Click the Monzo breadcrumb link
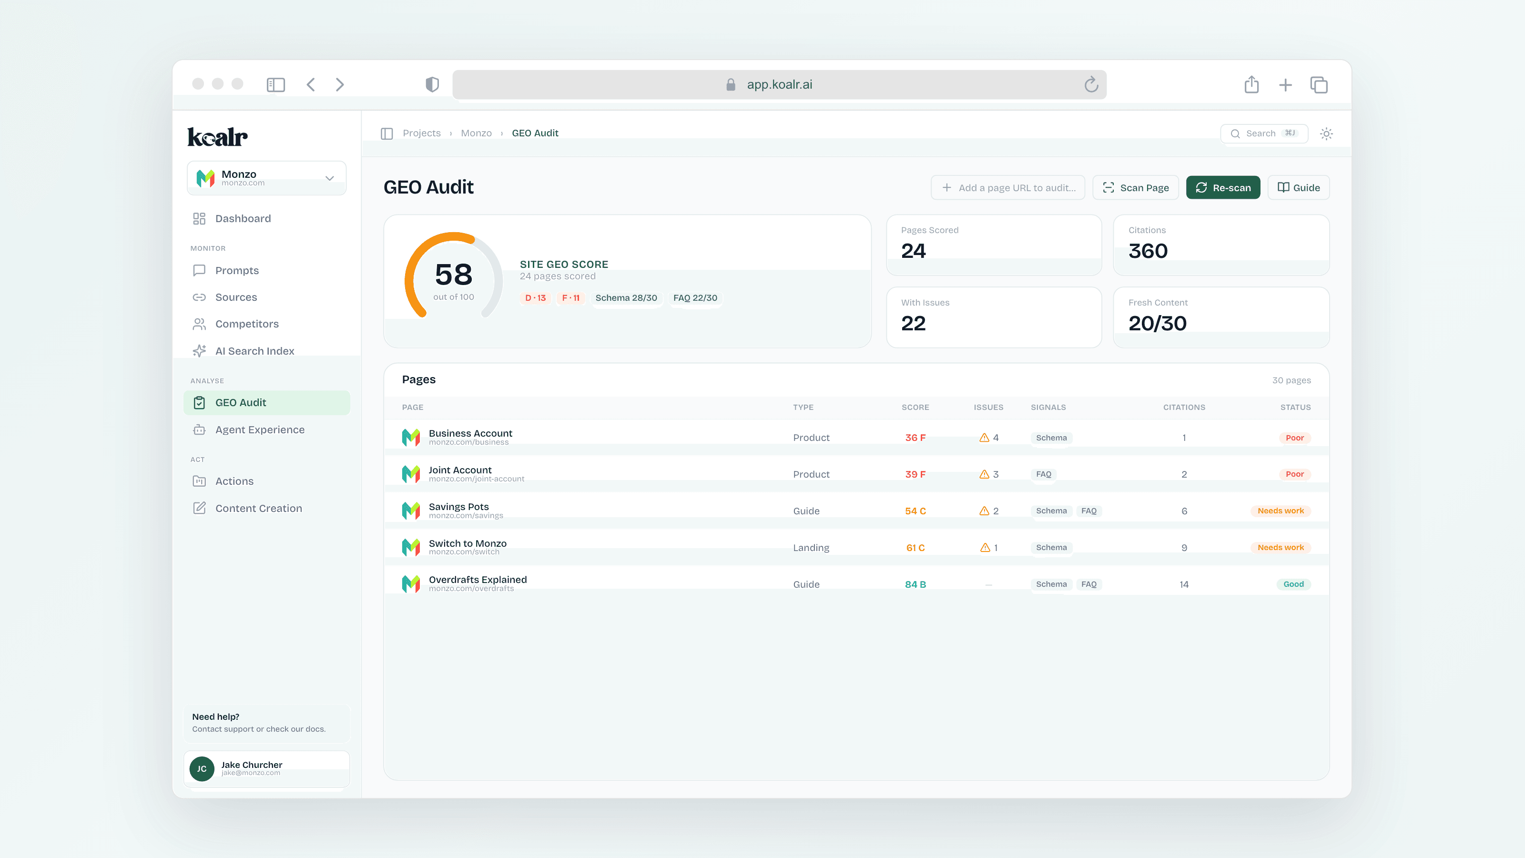The width and height of the screenshot is (1525, 858). point(476,133)
